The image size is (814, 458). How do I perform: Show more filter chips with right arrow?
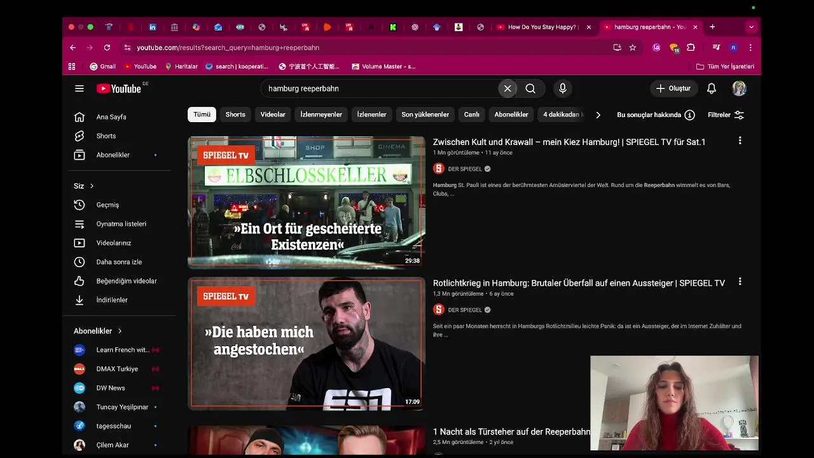click(598, 115)
